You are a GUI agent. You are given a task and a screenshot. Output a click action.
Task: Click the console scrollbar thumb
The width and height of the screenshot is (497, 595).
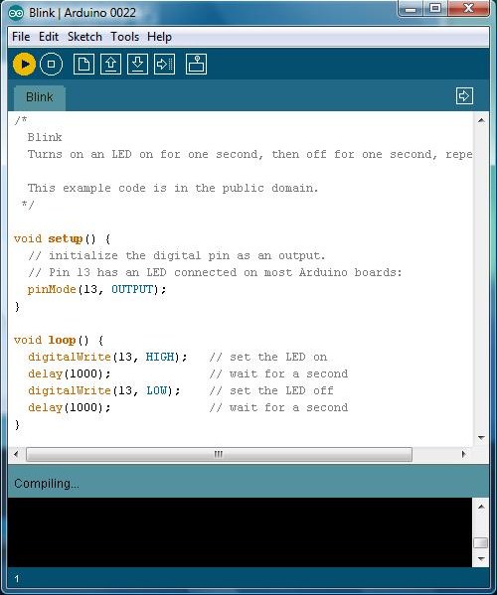[x=481, y=542]
